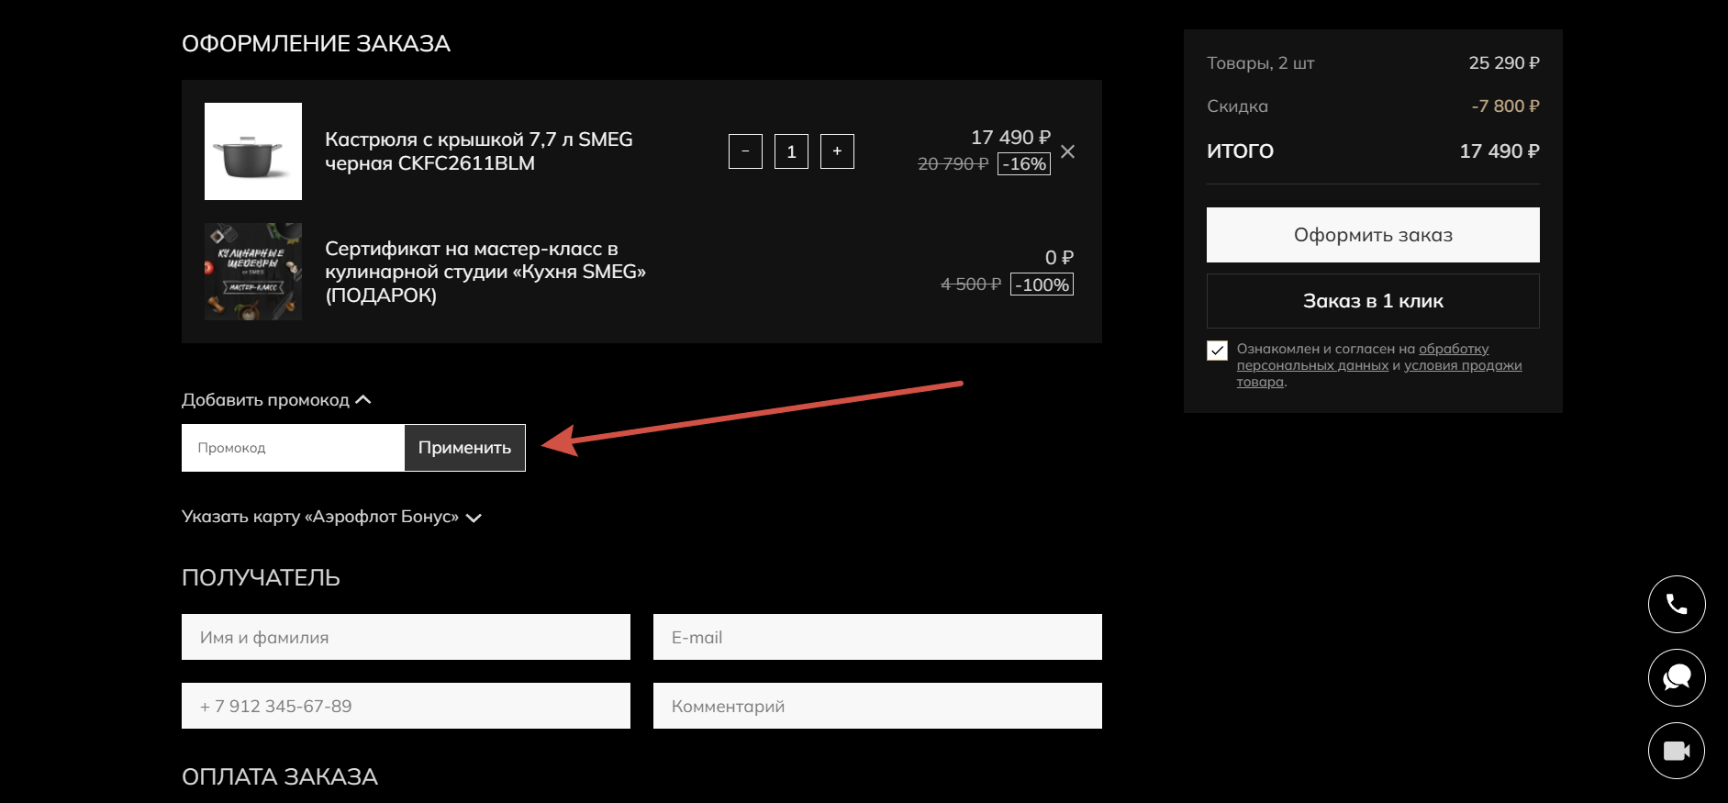Focus the 'E-mail' input field
1728x803 pixels.
pos(877,637)
